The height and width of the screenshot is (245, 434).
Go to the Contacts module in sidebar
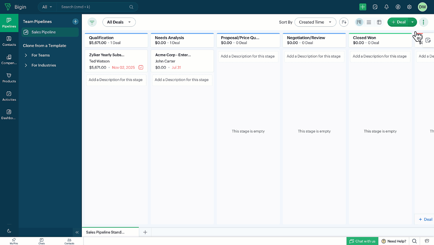point(9,41)
